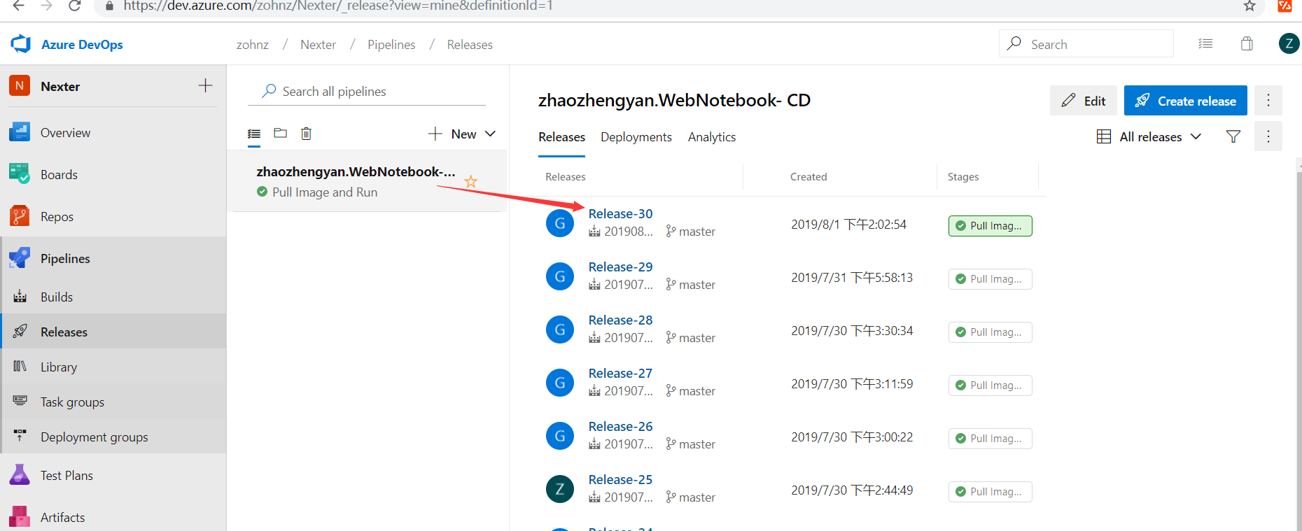This screenshot has height=531, width=1302.
Task: Focus the Search all pipelines field
Action: click(367, 92)
